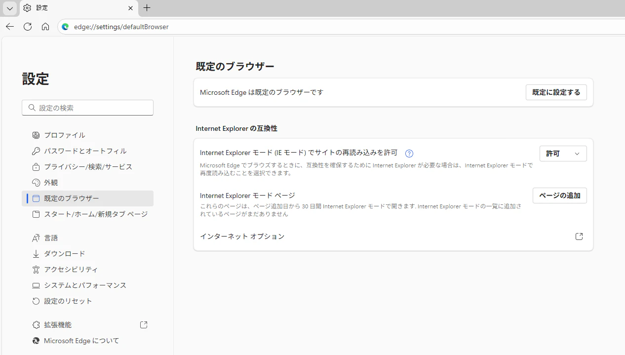625x355 pixels.
Task: Click the key icon for パスワードとオートフィル
Action: [36, 151]
